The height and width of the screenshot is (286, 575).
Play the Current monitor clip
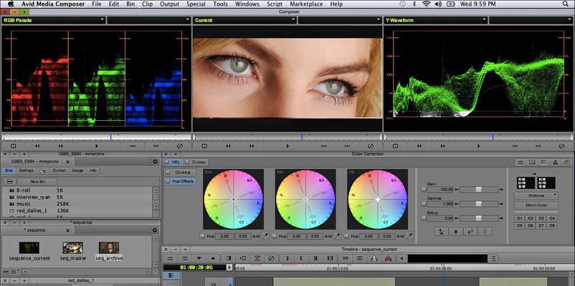[x=287, y=146]
